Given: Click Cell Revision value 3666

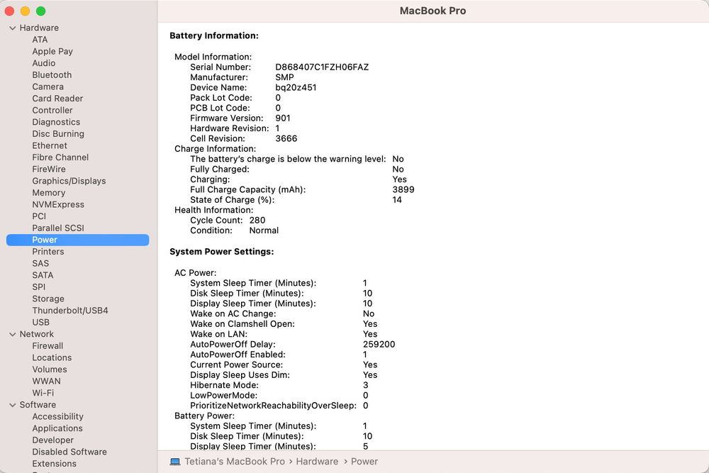Looking at the screenshot, I should coord(286,139).
